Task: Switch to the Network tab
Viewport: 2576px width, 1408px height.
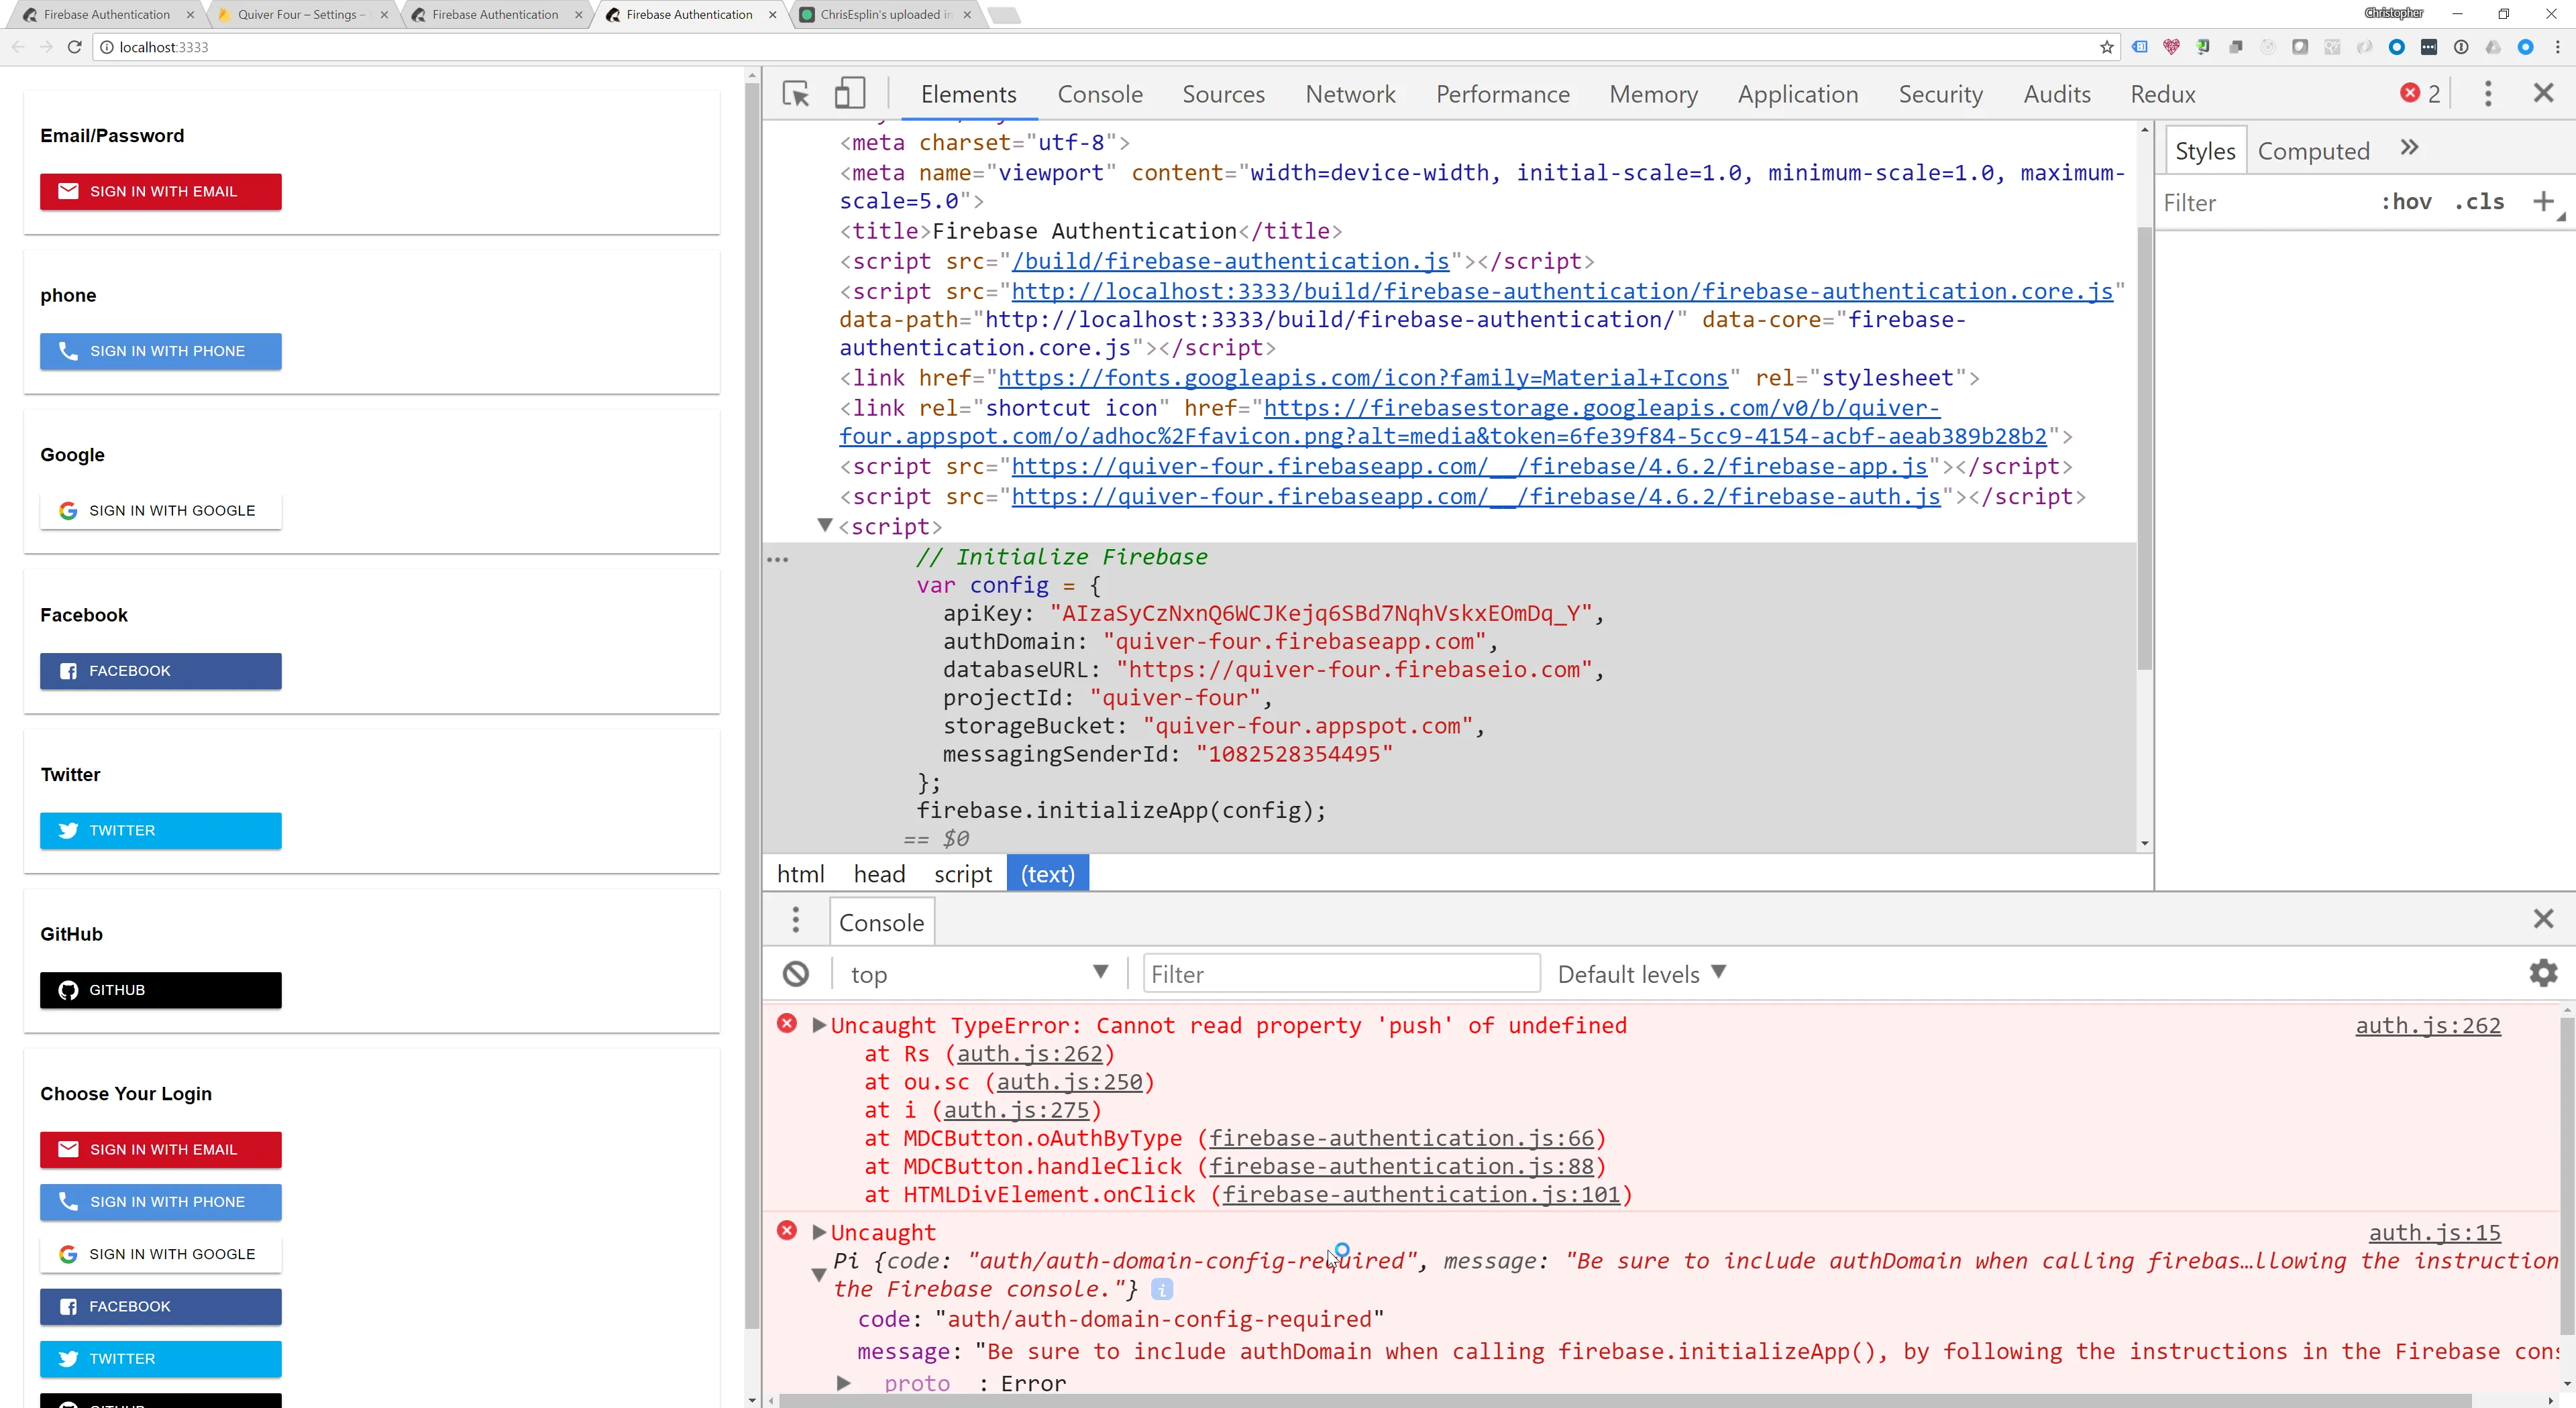Action: click(x=1350, y=94)
